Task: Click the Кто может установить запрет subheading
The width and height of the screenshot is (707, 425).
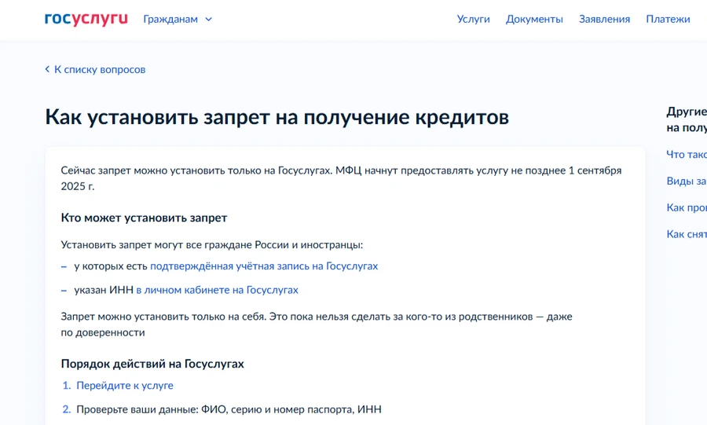Action: click(x=144, y=218)
